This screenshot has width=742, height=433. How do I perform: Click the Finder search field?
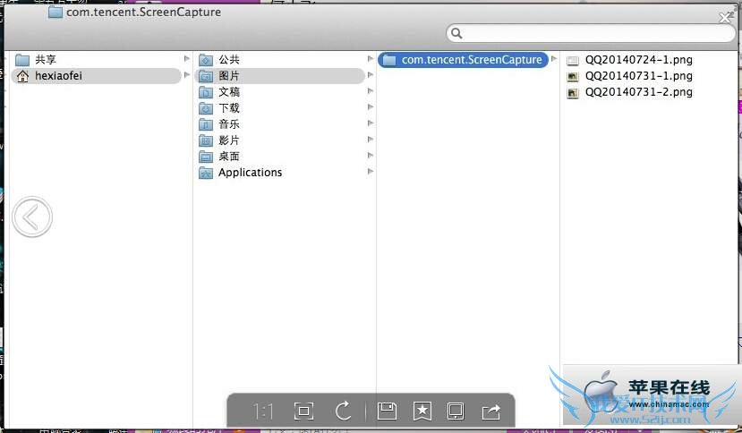pyautogui.click(x=591, y=33)
